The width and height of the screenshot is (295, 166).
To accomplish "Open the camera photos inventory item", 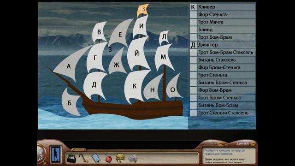I will click(133, 158).
